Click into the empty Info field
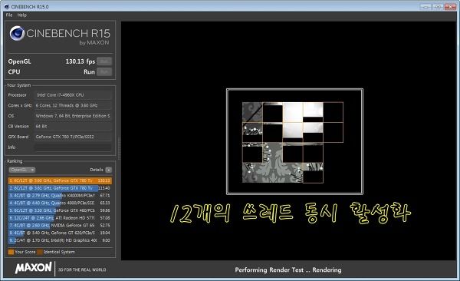 point(73,147)
